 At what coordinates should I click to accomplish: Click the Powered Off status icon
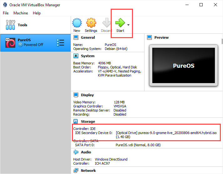click(x=20, y=45)
